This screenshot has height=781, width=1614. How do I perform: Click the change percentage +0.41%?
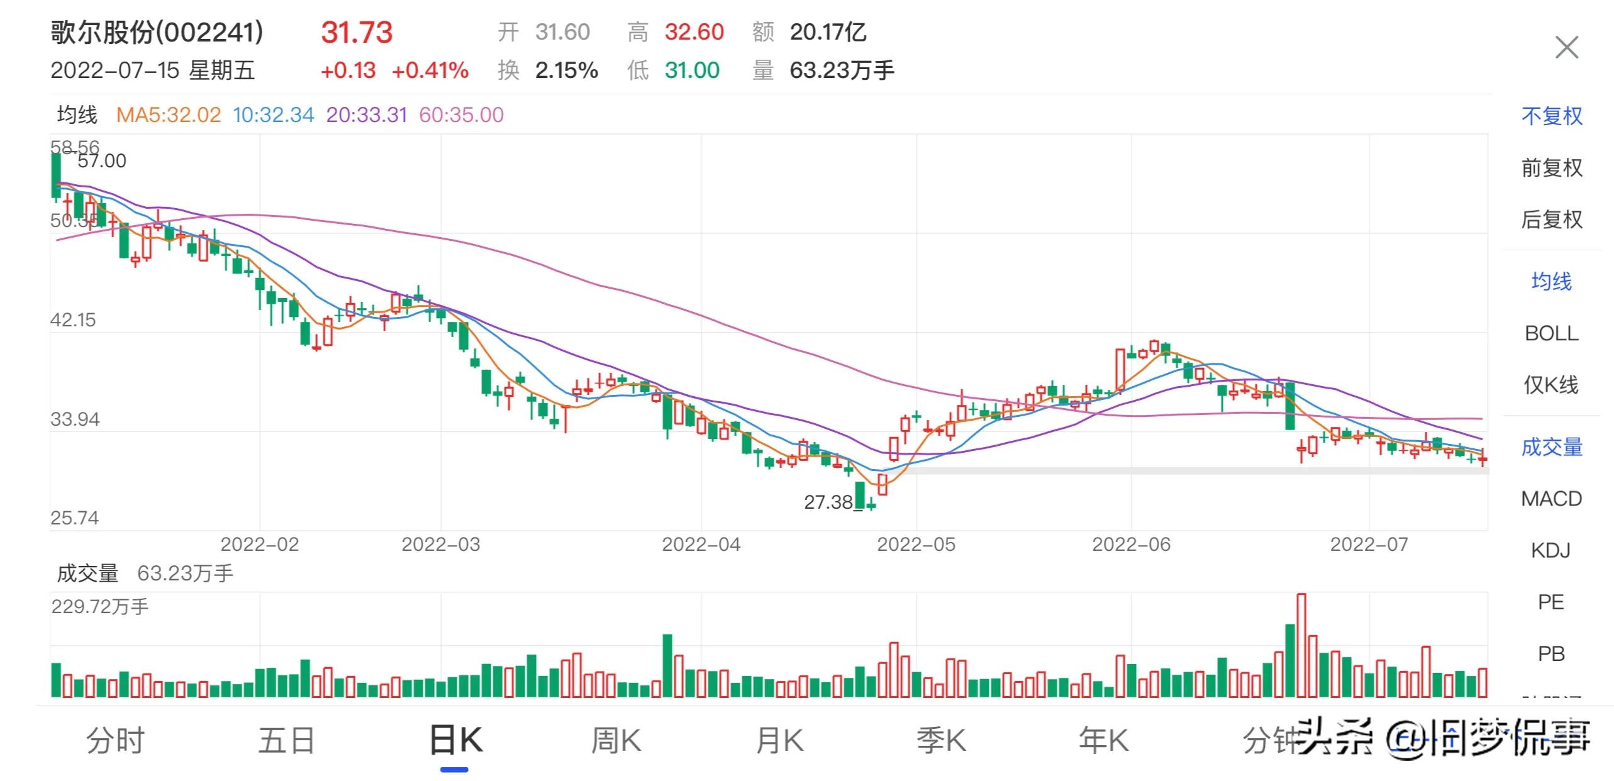pos(430,70)
